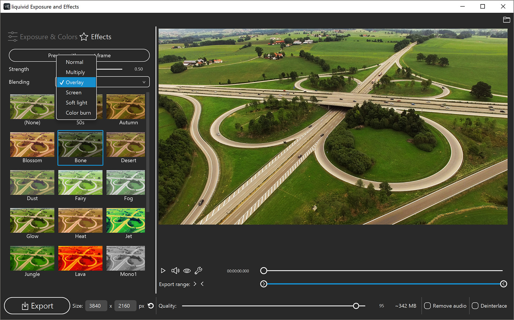The height and width of the screenshot is (320, 514).
Task: Click the Play button to preview video
Action: pyautogui.click(x=163, y=271)
